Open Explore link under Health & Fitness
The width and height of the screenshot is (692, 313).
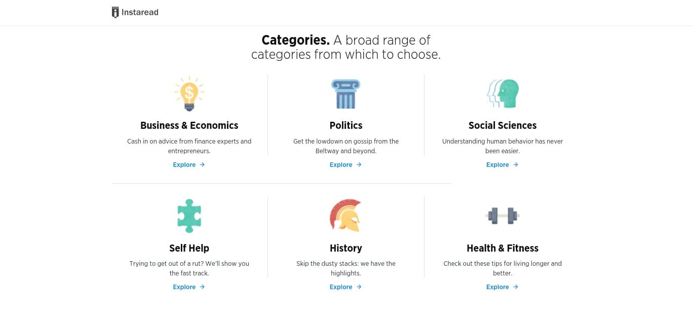point(503,287)
